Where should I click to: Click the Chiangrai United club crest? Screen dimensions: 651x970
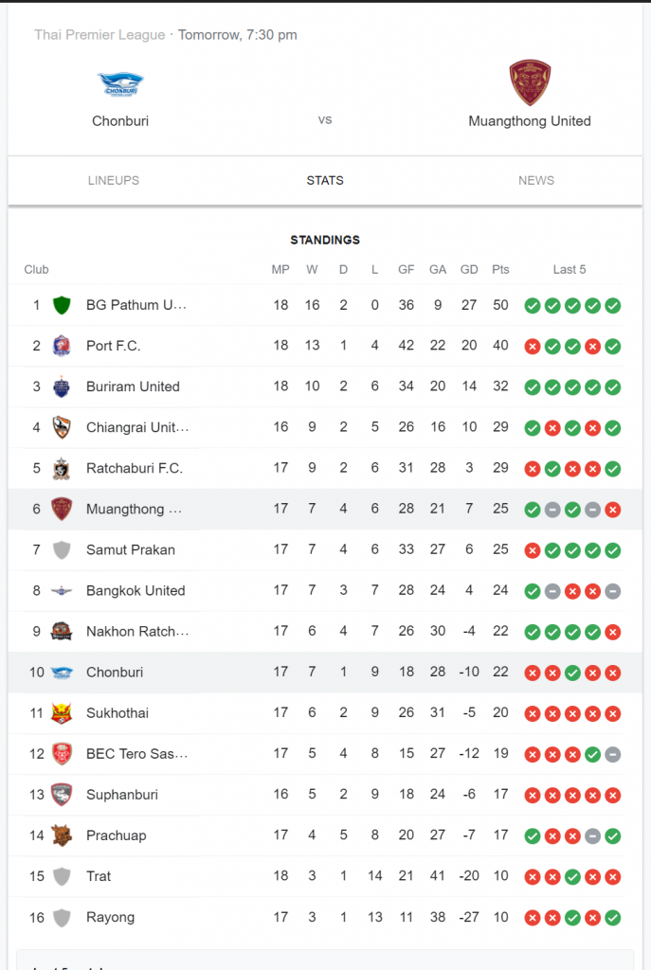[x=62, y=427]
